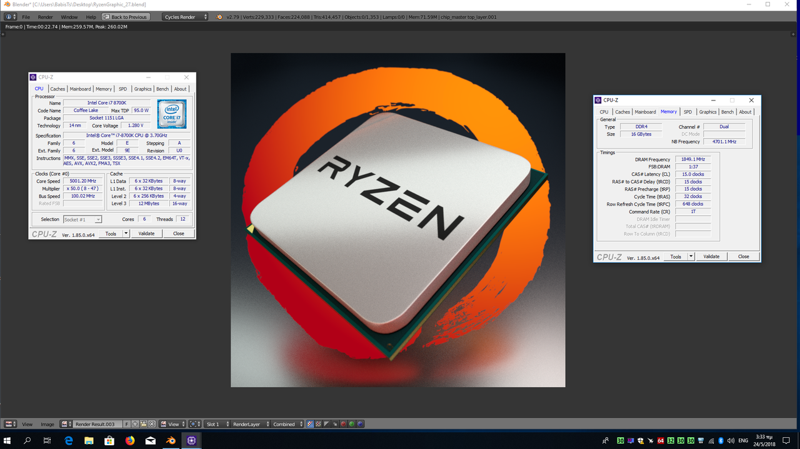Click Tools button in left CPU-Z window
800x449 pixels.
(111, 234)
